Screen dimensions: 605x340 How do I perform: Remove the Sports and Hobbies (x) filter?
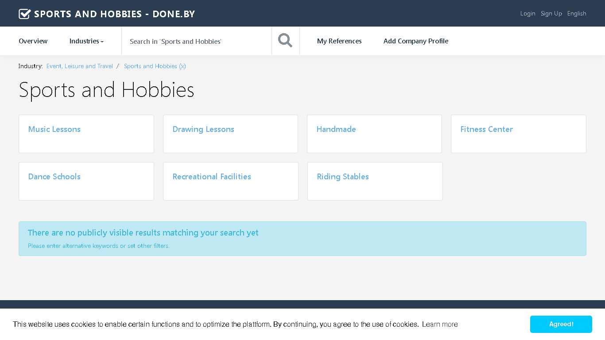155,66
